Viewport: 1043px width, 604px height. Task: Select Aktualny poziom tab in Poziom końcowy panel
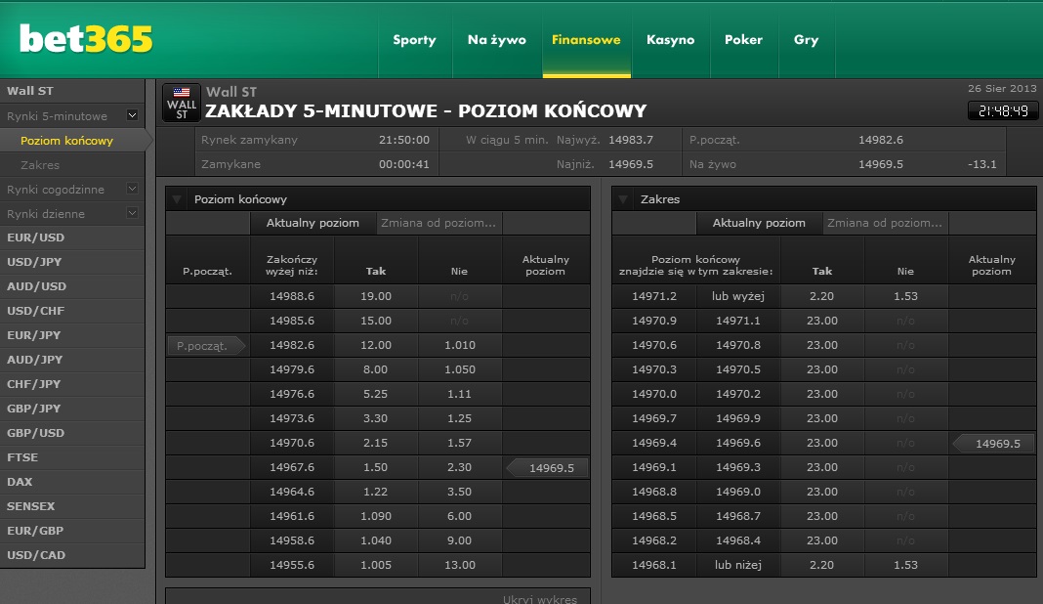(x=313, y=223)
